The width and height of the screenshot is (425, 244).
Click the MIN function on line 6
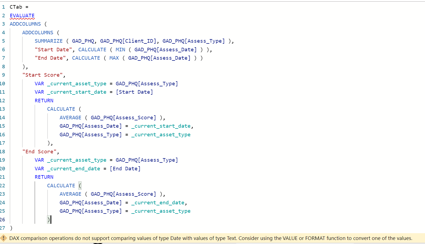pos(120,50)
